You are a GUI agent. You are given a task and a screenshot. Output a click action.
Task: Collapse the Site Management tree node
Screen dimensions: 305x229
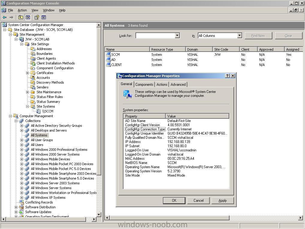point(10,34)
